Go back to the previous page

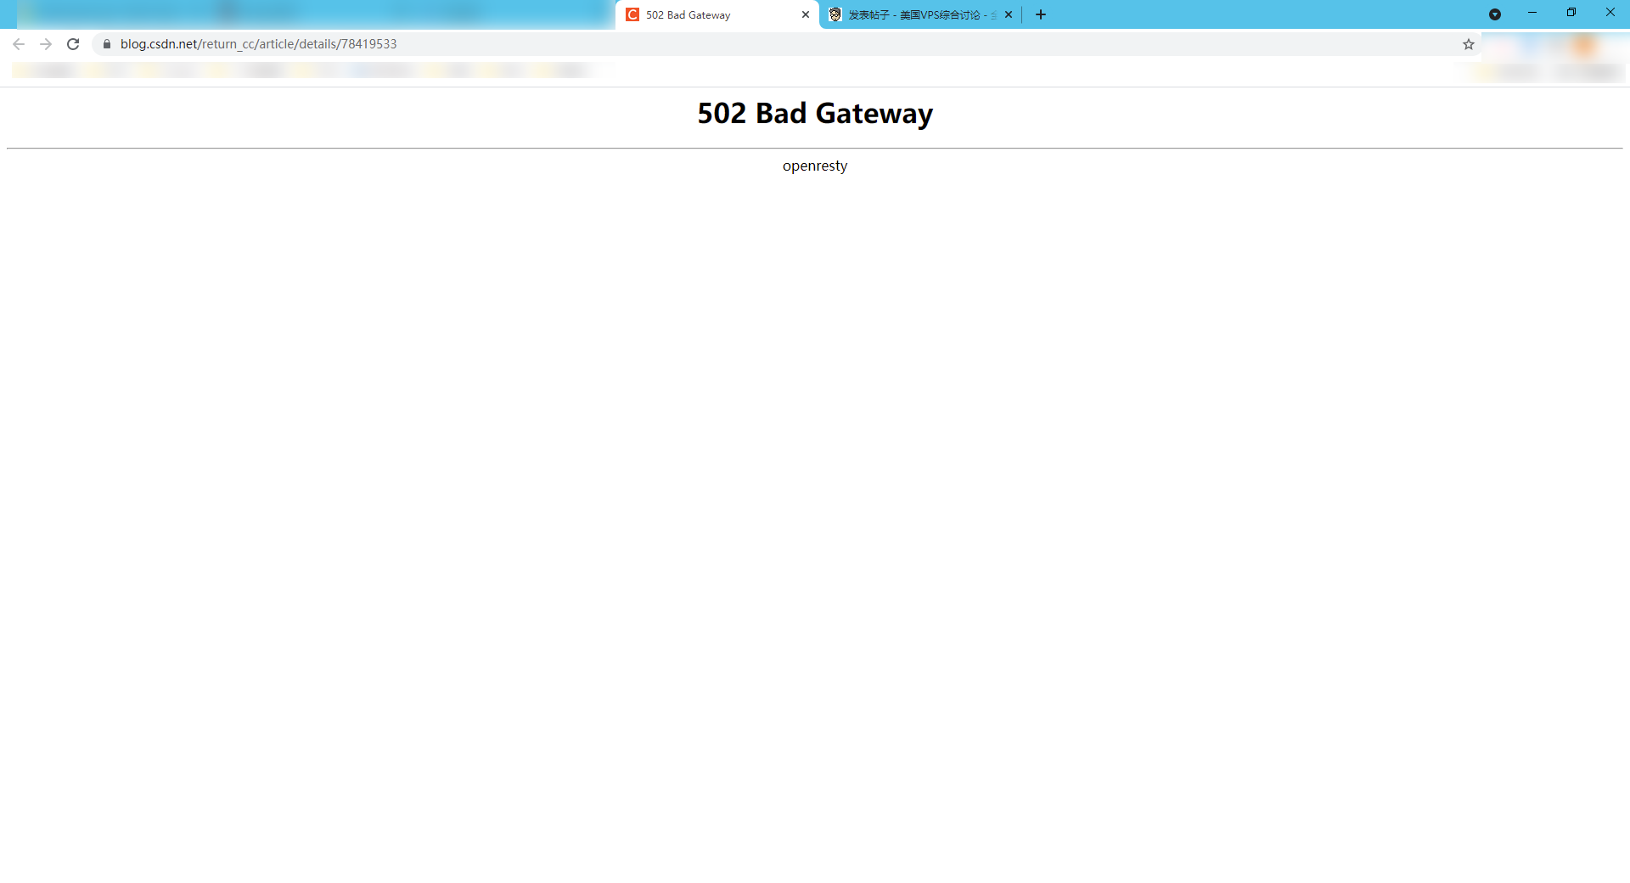(19, 44)
